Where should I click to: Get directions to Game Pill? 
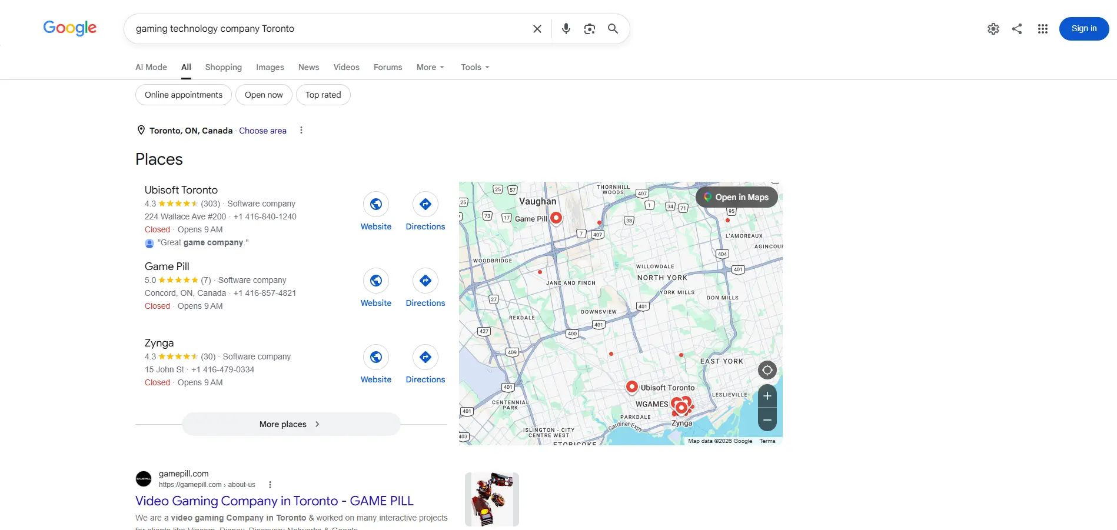[x=425, y=281]
